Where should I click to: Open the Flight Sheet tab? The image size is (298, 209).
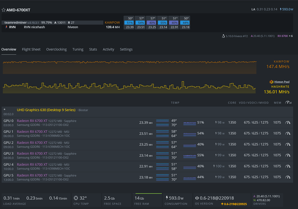[31, 49]
